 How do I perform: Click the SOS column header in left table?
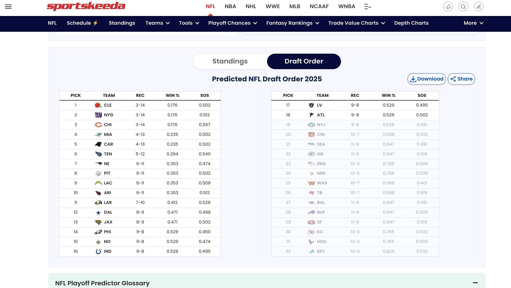[x=205, y=95]
